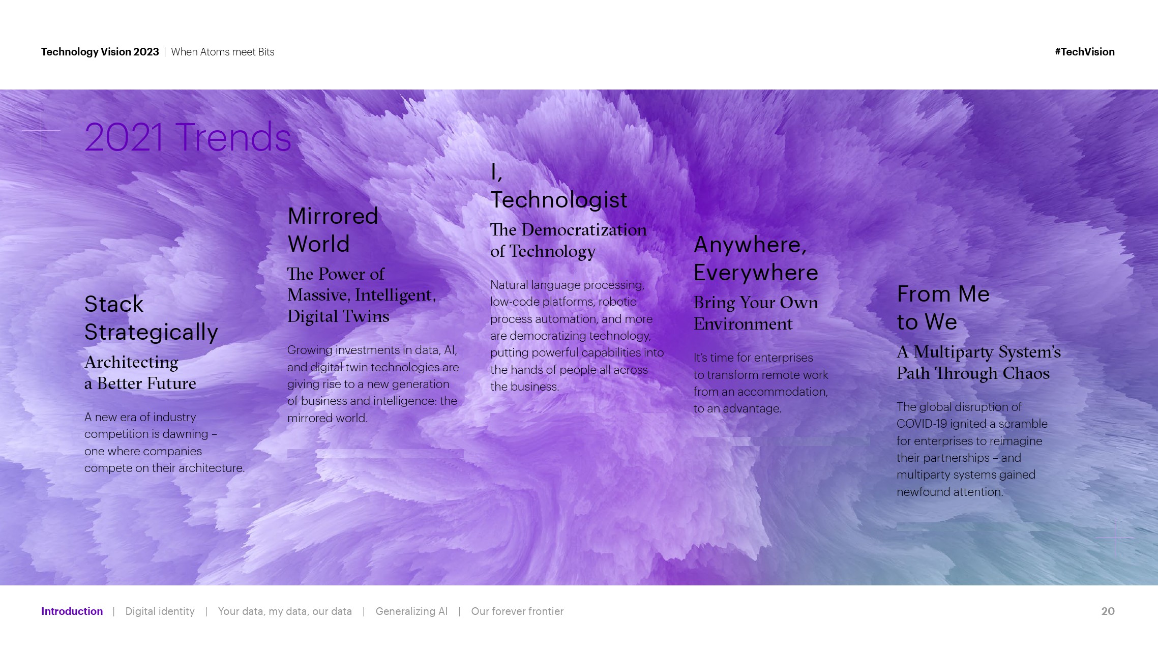Select the 'Stack Strategically' trend title
1158x651 pixels.
coord(151,318)
